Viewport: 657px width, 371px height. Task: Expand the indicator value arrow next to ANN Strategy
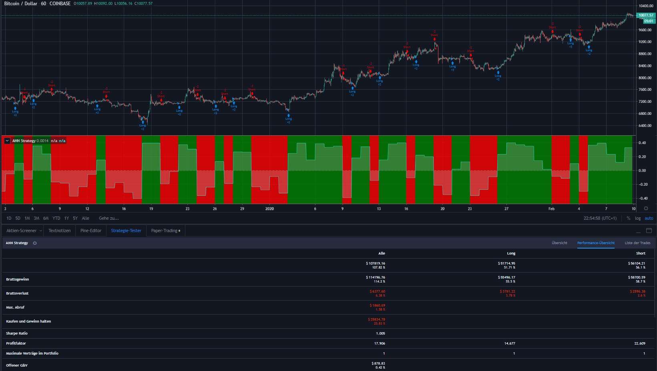(x=7, y=140)
